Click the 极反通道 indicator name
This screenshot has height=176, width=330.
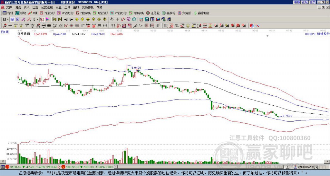[x=24, y=34]
